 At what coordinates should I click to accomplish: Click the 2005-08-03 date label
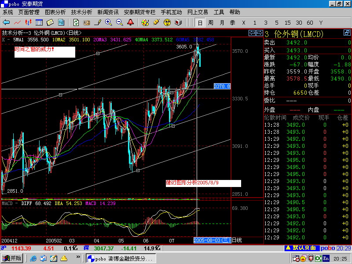point(213,240)
